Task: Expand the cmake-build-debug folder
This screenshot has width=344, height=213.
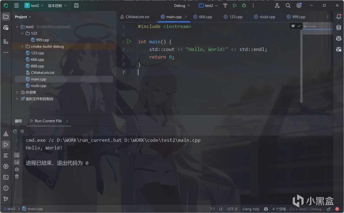Action: pos(22,46)
